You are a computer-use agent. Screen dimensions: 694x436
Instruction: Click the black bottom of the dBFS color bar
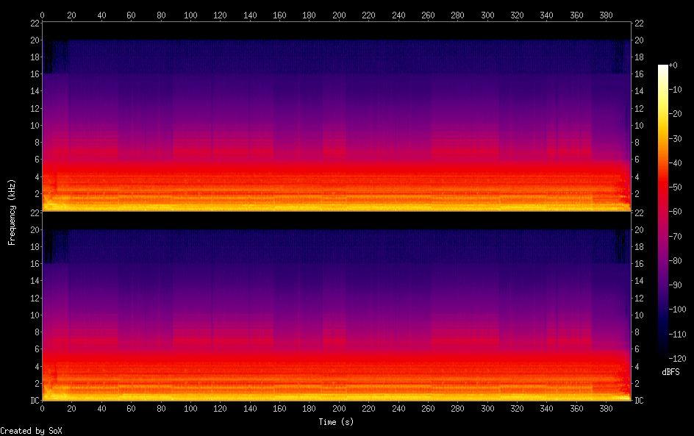pyautogui.click(x=663, y=353)
